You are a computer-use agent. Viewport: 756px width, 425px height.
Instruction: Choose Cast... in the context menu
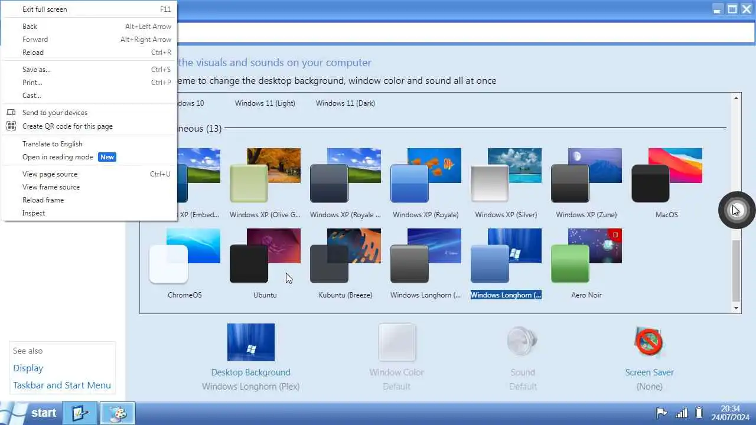point(89,96)
